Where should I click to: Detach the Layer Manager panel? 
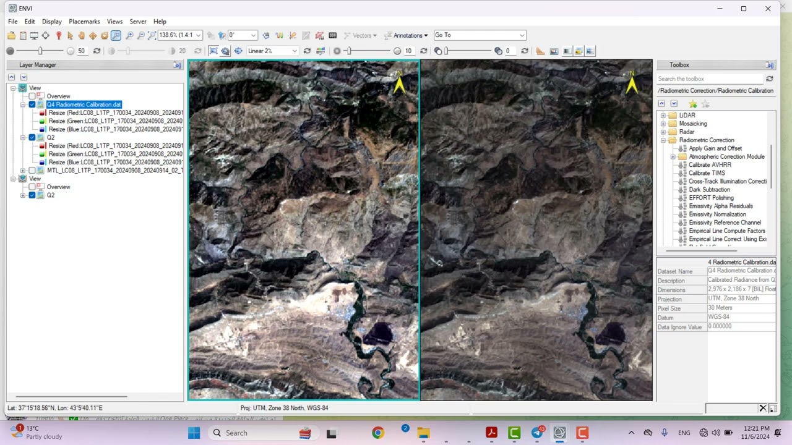[x=178, y=65]
